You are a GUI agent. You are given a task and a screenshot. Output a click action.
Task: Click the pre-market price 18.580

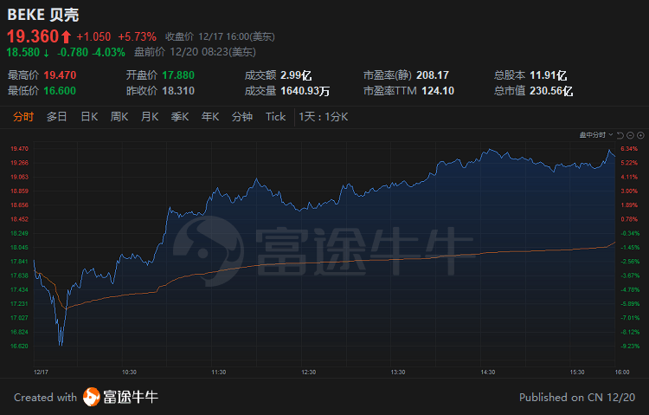(x=23, y=53)
